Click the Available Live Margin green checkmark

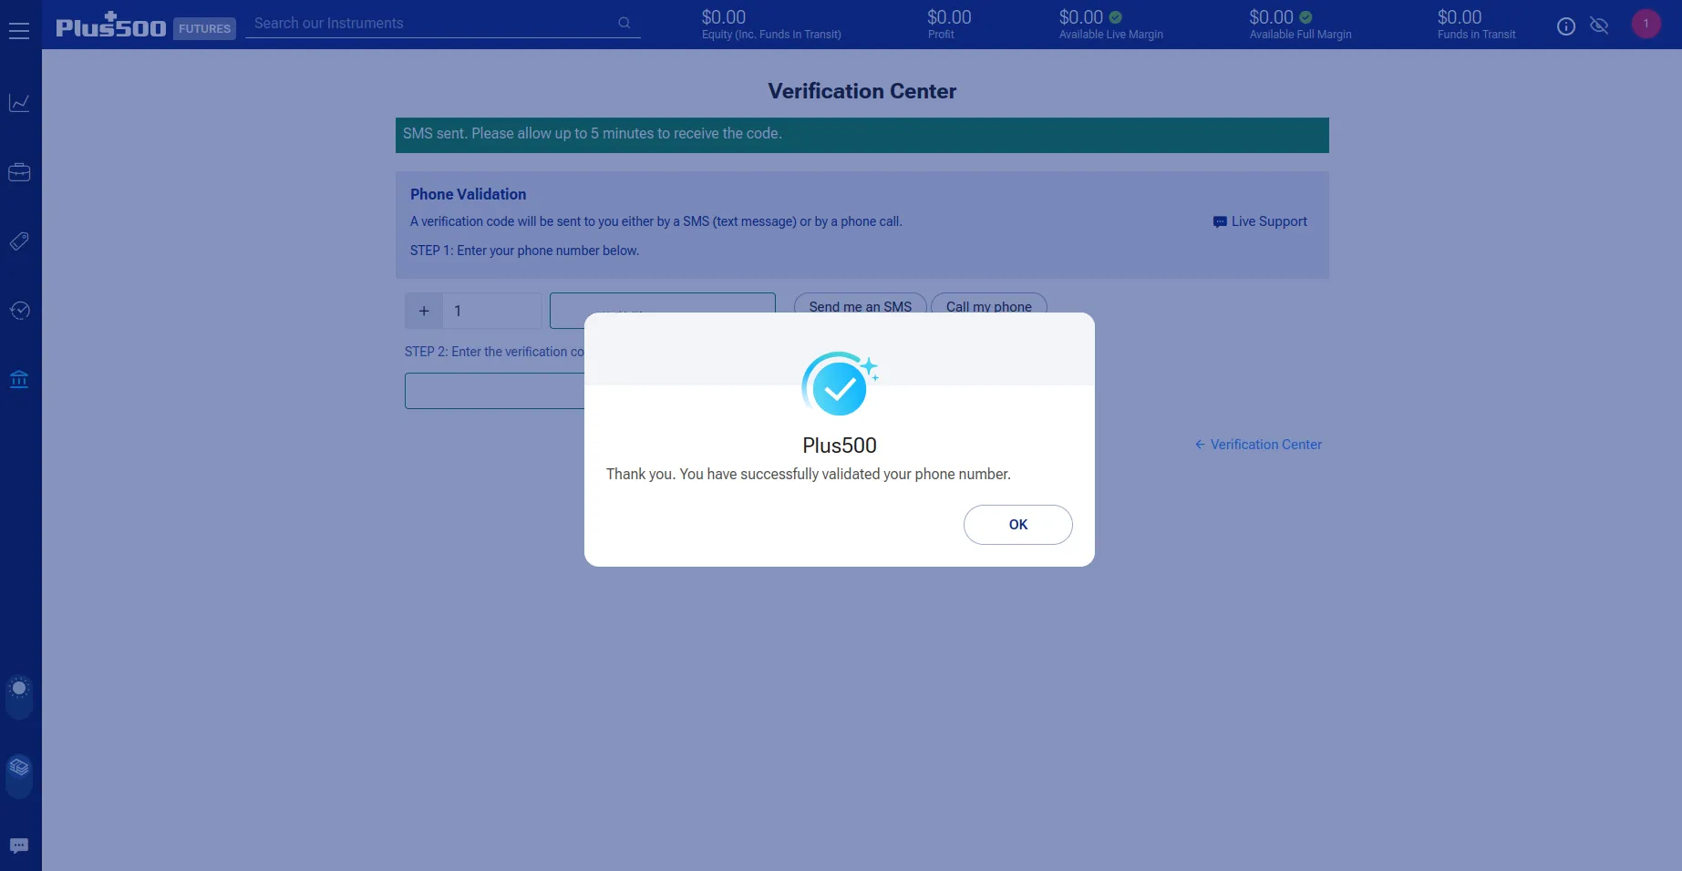point(1116,17)
